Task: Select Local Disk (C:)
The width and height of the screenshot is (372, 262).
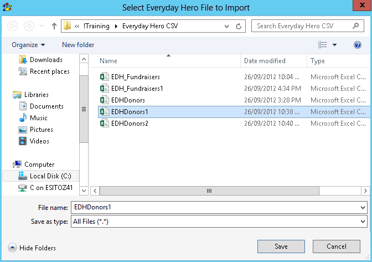Action: 40,176
